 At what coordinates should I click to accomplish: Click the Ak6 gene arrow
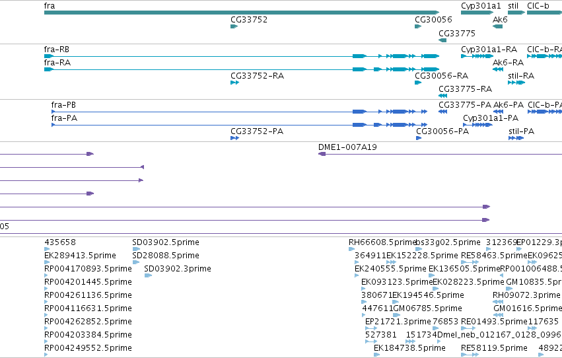tap(497, 26)
